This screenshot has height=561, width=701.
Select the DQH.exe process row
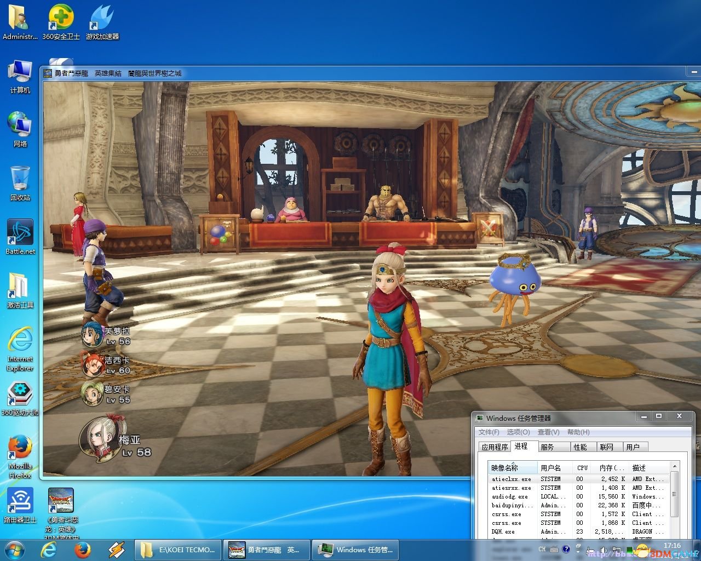[579, 531]
